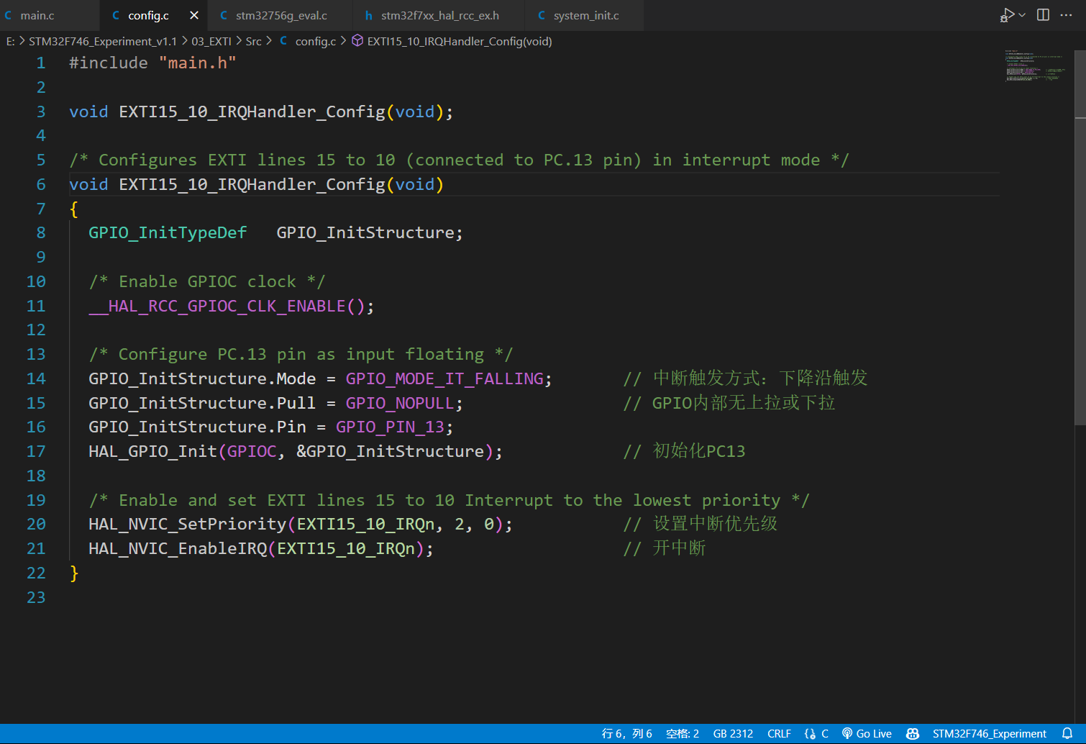Click the C file icon on config.c tab
Screen dimensions: 1086x744
(x=116, y=15)
